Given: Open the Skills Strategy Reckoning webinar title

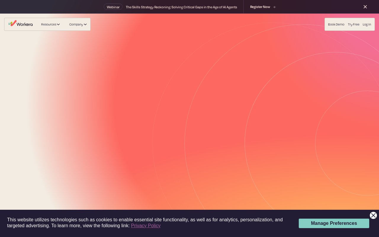Looking at the screenshot, I should 181,7.
